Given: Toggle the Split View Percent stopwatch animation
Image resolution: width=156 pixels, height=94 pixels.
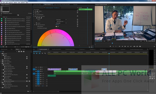Looking at the screenshot, I should point(36,25).
